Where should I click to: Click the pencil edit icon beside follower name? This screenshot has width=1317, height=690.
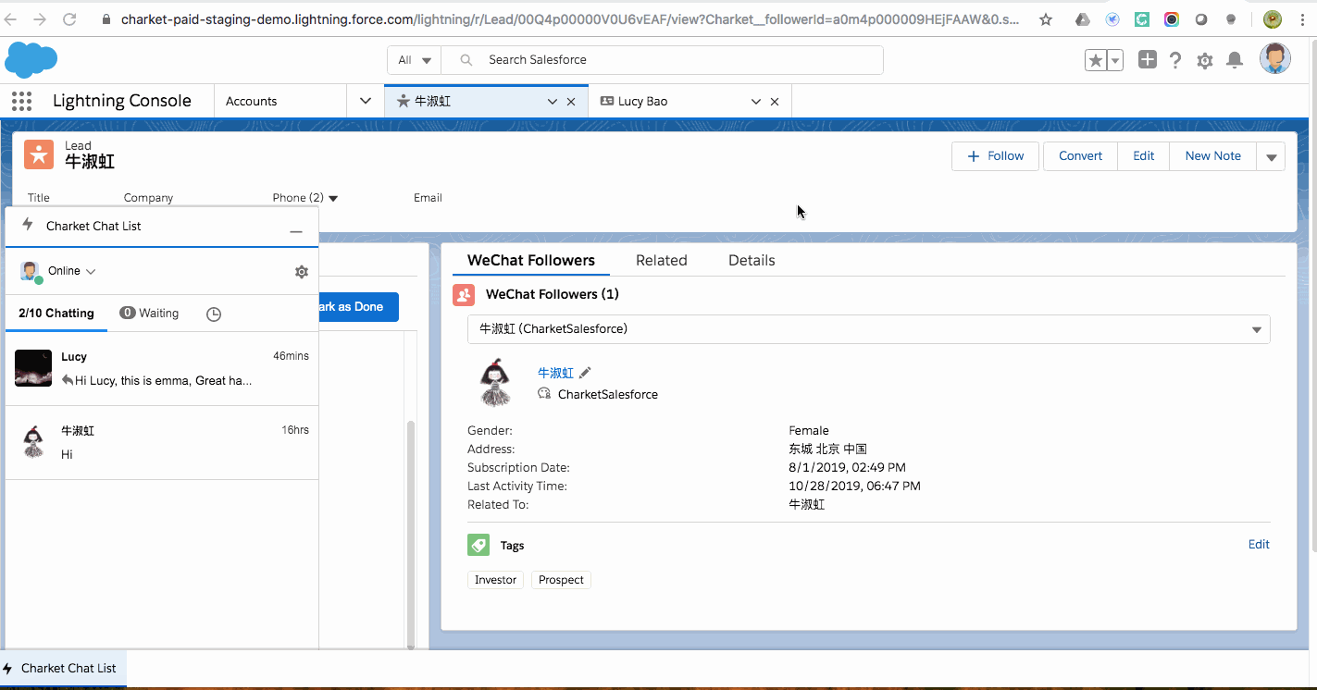(x=584, y=373)
